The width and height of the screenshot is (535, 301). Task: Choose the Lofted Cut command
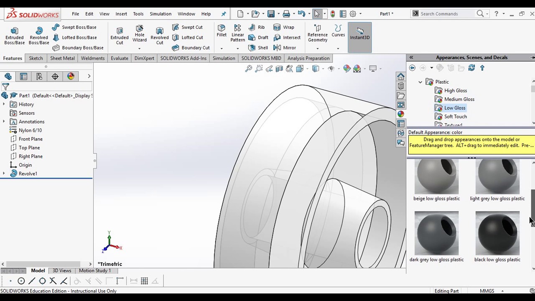[x=188, y=38]
